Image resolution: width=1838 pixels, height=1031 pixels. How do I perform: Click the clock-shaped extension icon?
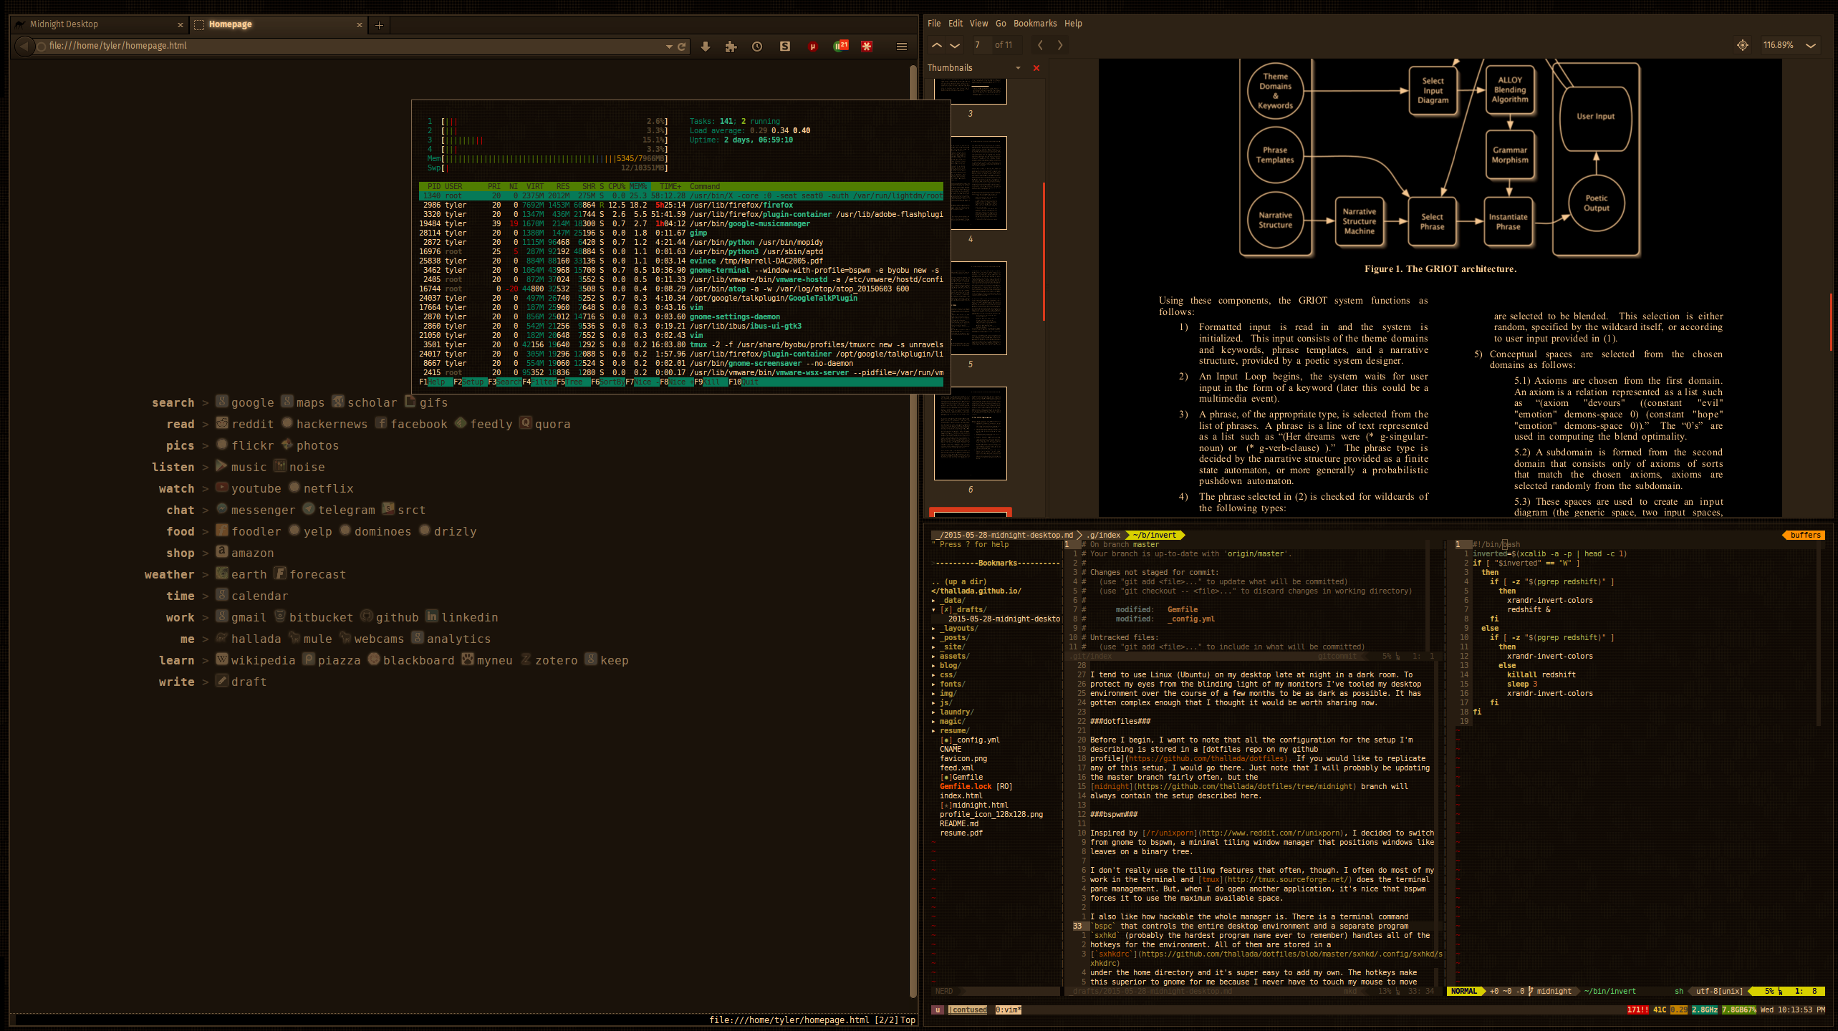(757, 46)
